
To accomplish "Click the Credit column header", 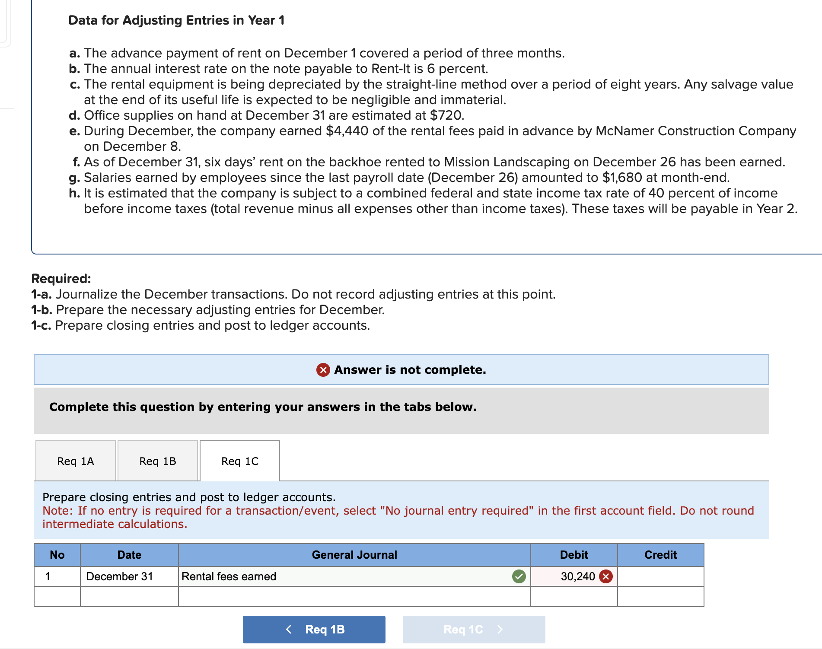I will [661, 555].
